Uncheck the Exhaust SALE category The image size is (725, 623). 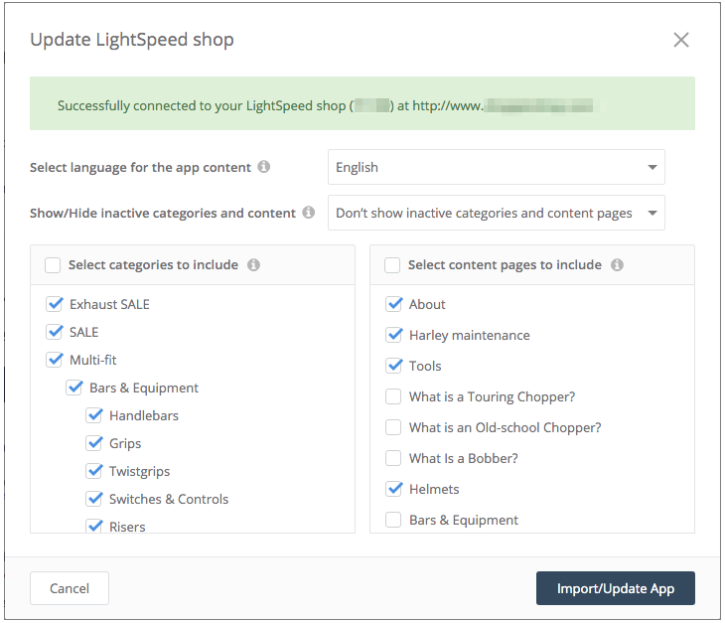point(55,304)
